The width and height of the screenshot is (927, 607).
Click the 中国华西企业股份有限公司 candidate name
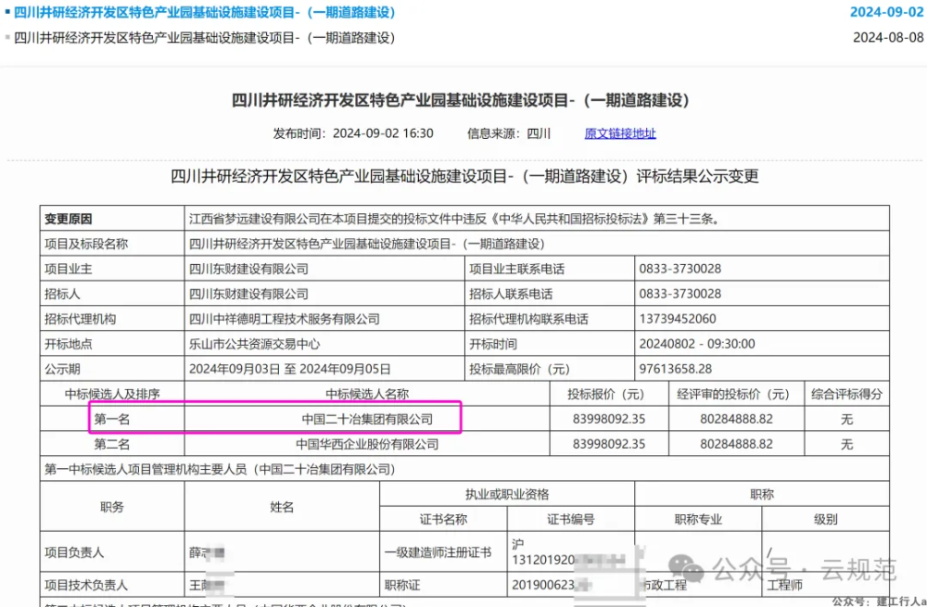(x=367, y=445)
